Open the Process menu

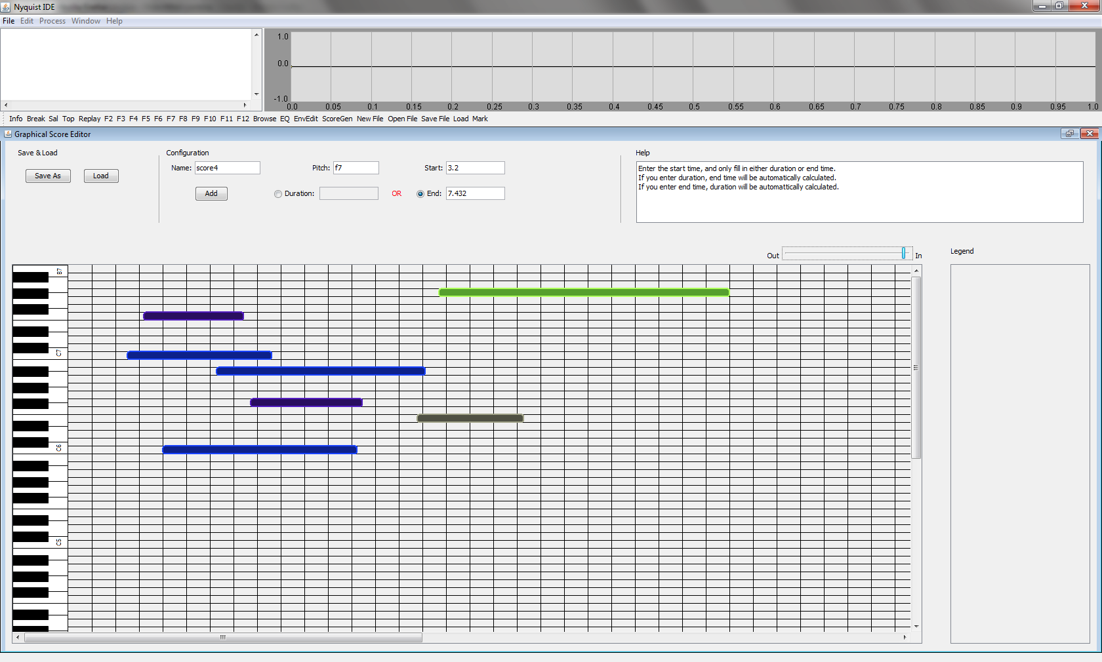click(52, 21)
